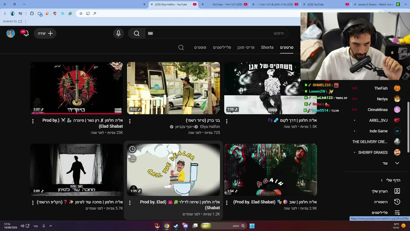The height and width of the screenshot is (231, 410).
Task: Search within the channel using magnifier icon
Action: pos(181,47)
